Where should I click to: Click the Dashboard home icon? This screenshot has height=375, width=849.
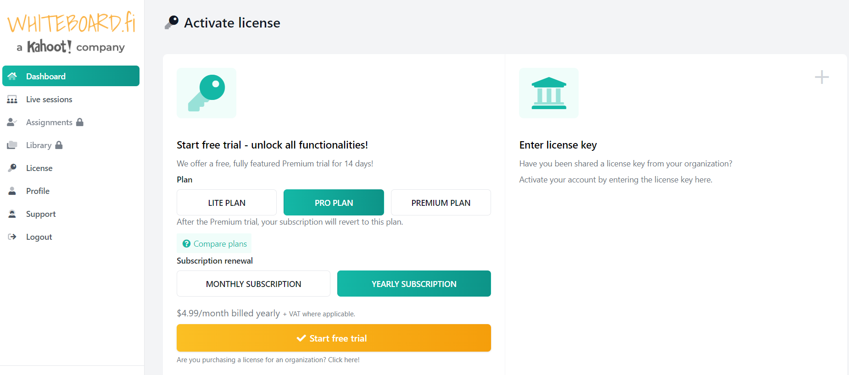click(x=12, y=76)
